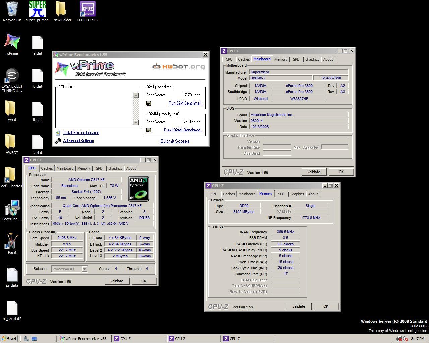Open Advanced Settings link in wPrime
The image size is (429, 343).
click(78, 141)
